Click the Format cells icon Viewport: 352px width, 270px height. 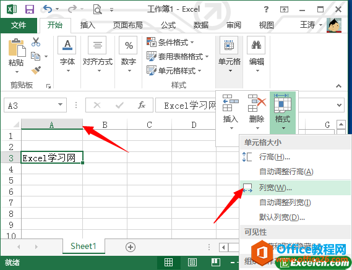[x=283, y=103]
